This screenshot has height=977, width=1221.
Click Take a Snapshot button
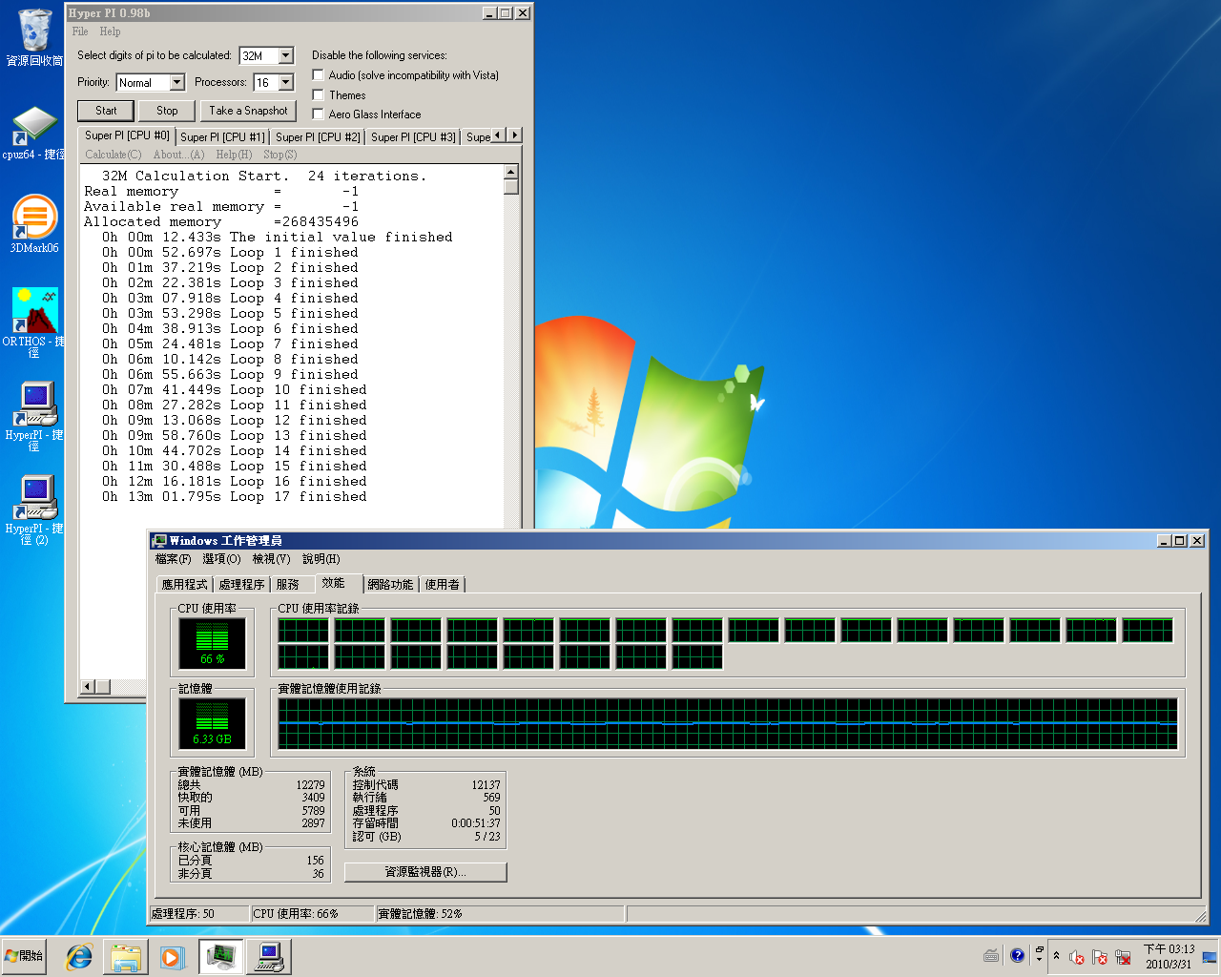(x=248, y=111)
